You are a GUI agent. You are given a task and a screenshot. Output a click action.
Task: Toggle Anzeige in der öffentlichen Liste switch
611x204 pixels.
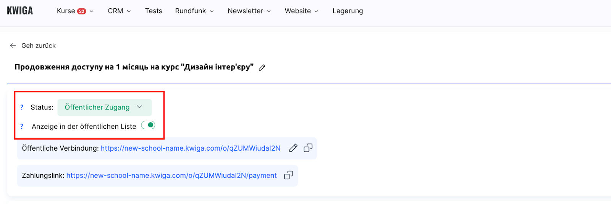pyautogui.click(x=148, y=125)
